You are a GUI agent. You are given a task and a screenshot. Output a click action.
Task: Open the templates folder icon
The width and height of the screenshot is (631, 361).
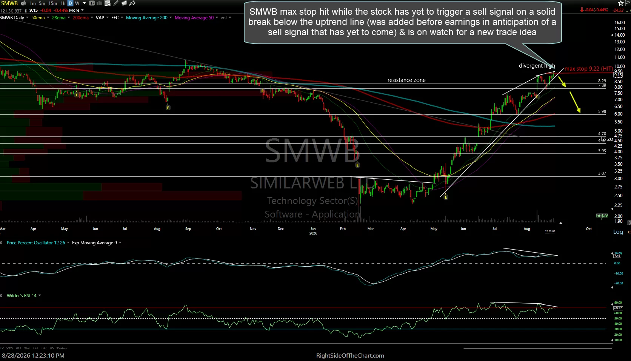click(124, 3)
